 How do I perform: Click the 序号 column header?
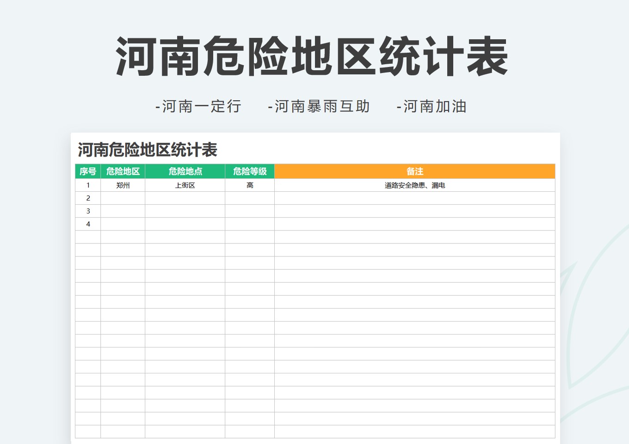pos(88,171)
